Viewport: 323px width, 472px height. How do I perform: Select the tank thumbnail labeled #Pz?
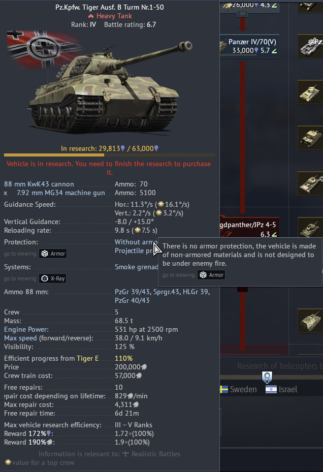(x=310, y=46)
